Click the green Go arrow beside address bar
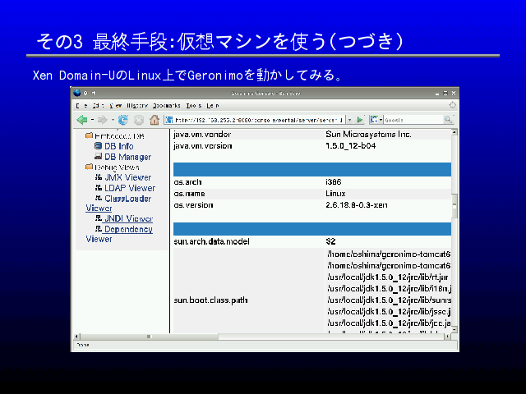Screen dimensions: 526x394 pos(360,120)
